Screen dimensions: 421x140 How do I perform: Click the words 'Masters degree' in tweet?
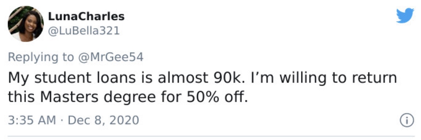(96, 98)
